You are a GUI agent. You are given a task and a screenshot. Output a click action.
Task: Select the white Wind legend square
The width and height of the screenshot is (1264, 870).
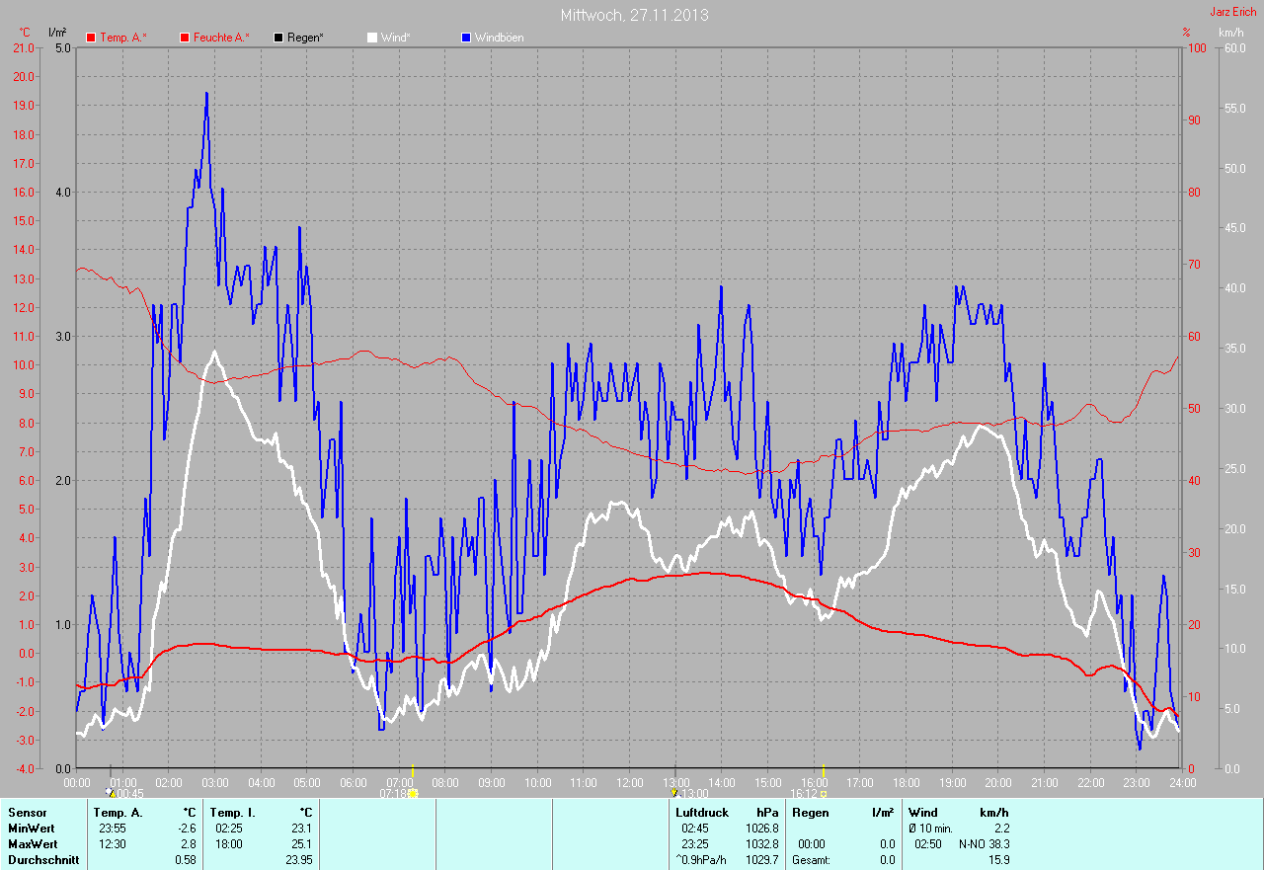tap(372, 38)
